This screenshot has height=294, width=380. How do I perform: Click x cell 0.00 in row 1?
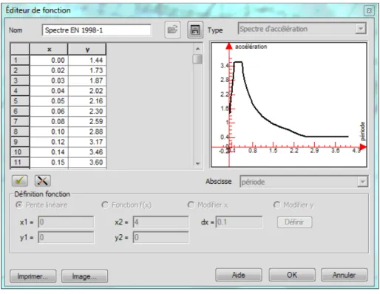point(49,60)
